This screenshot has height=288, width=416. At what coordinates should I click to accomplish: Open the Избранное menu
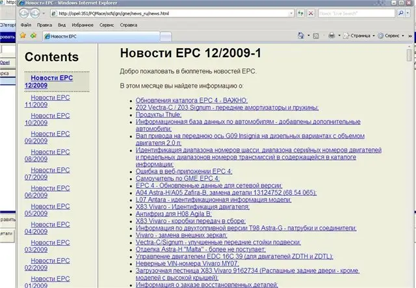pyautogui.click(x=83, y=25)
